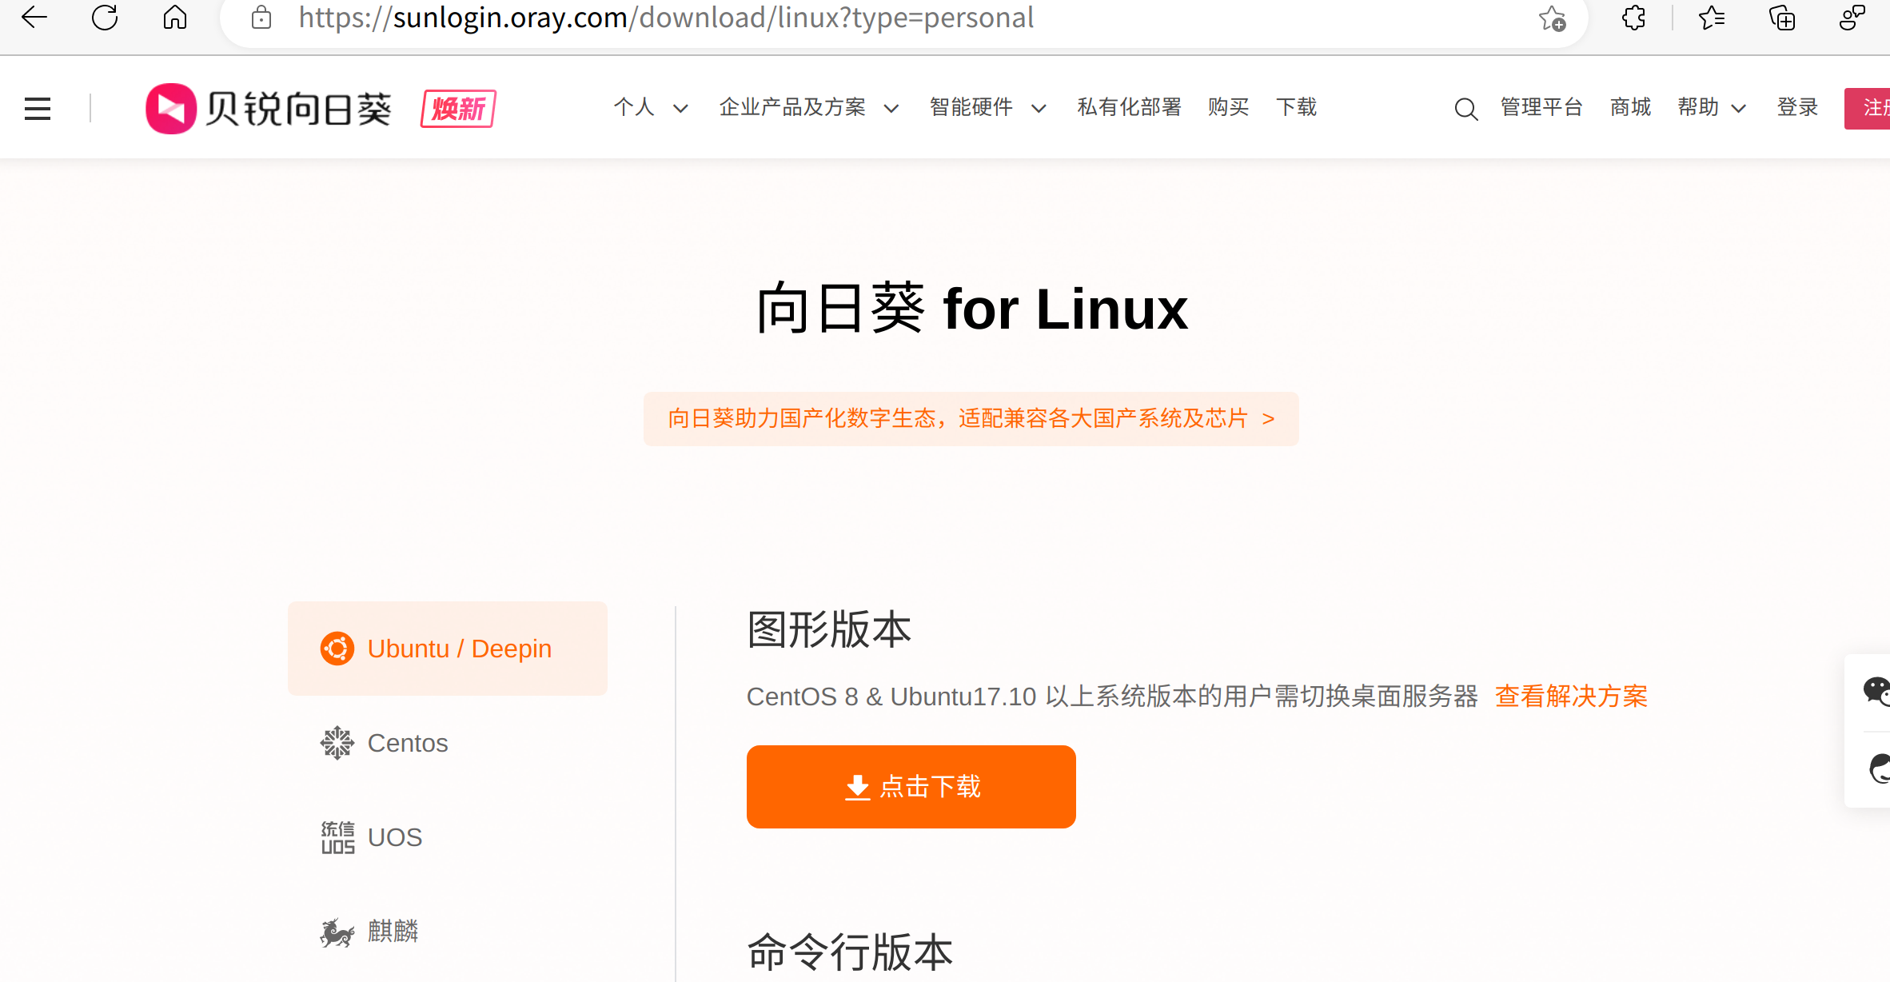This screenshot has height=982, width=1890.
Task: Go to browser home page icon
Action: coord(175,18)
